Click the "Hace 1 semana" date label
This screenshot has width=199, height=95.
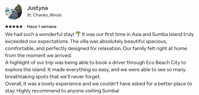(42, 27)
